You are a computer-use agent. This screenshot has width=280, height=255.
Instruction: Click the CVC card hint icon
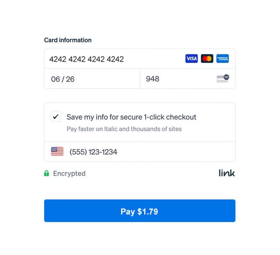pos(222,79)
